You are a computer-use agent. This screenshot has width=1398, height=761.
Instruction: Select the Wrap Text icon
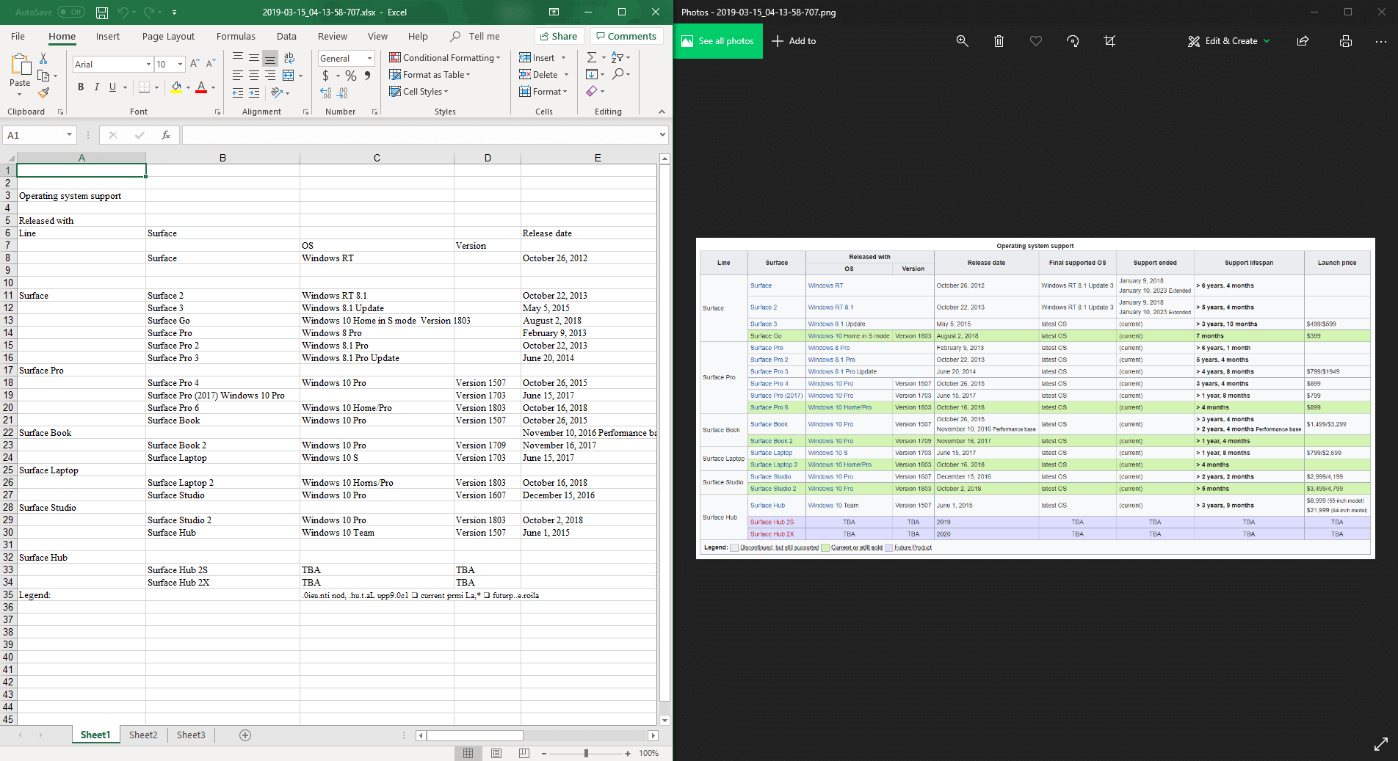[289, 57]
